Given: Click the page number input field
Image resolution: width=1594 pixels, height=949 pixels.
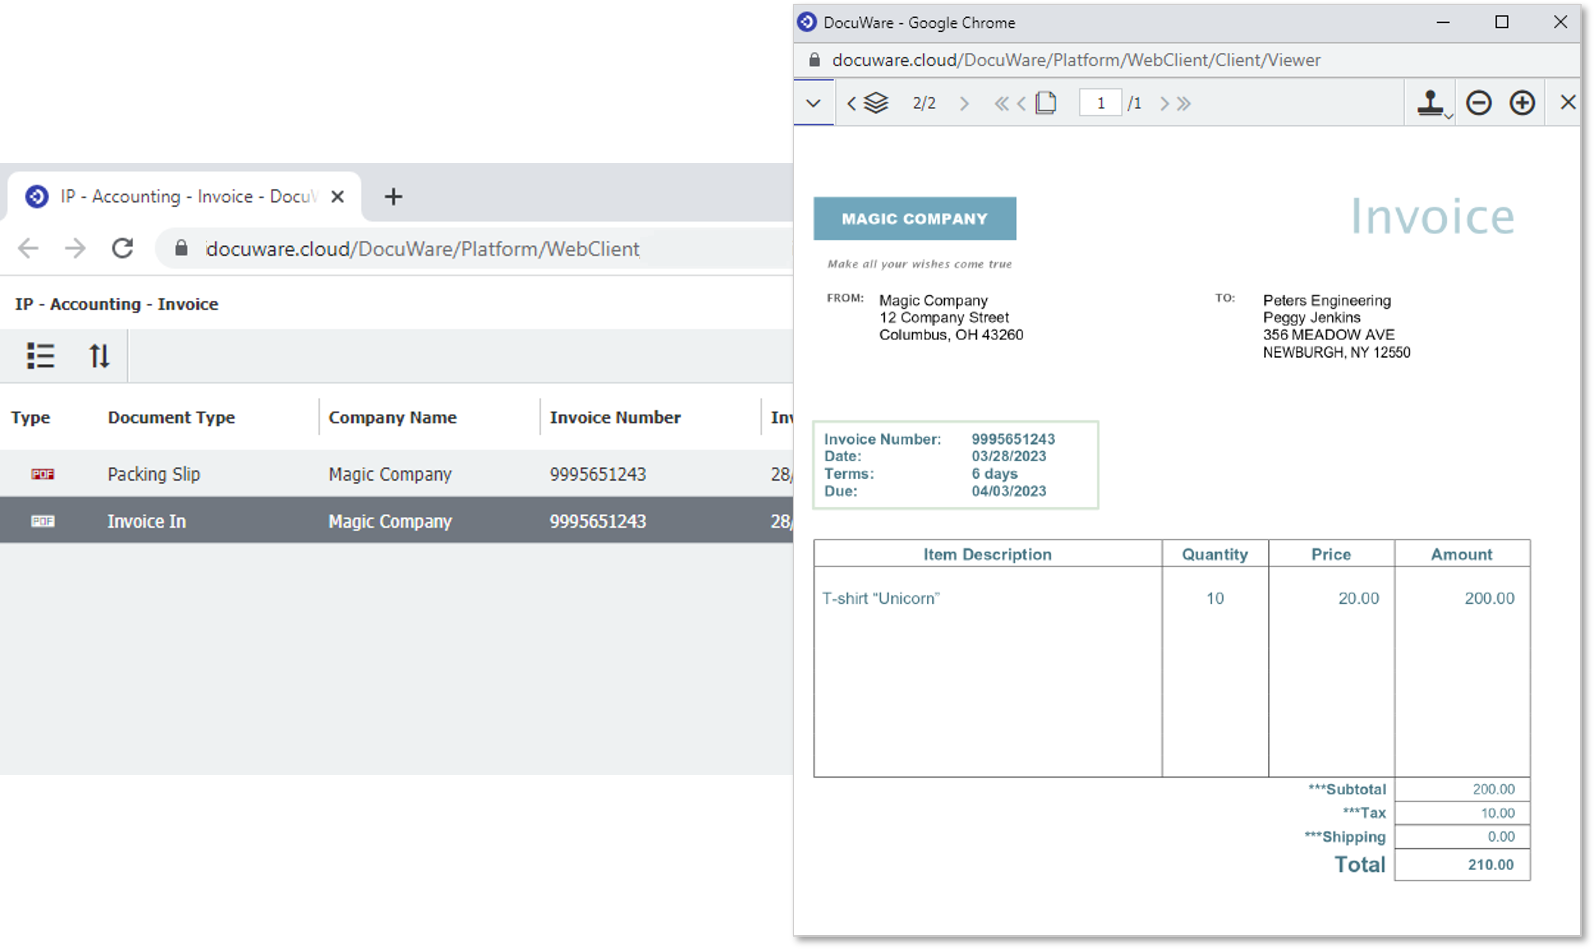Looking at the screenshot, I should pyautogui.click(x=1100, y=103).
